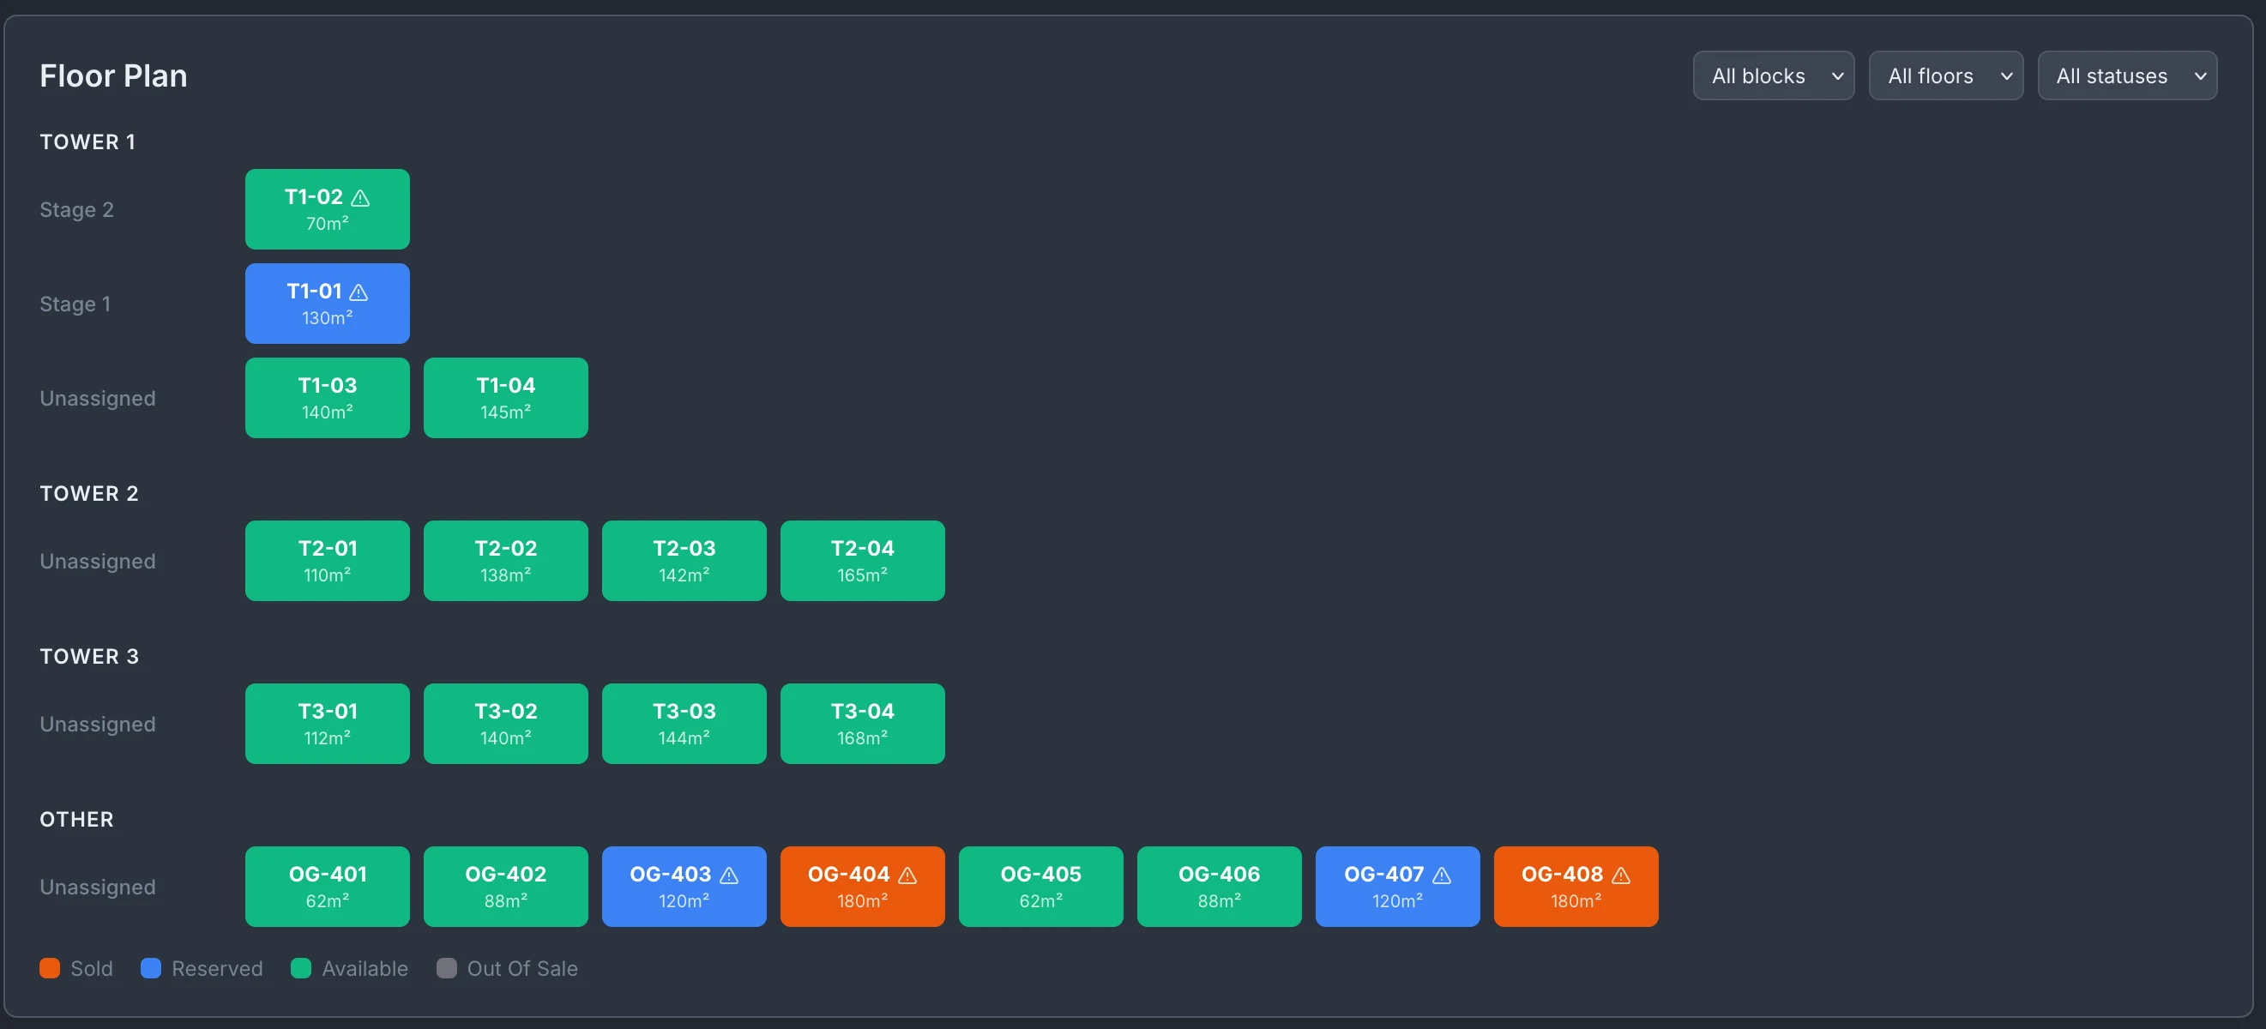Click the Sold orange legend swatch

coord(50,968)
